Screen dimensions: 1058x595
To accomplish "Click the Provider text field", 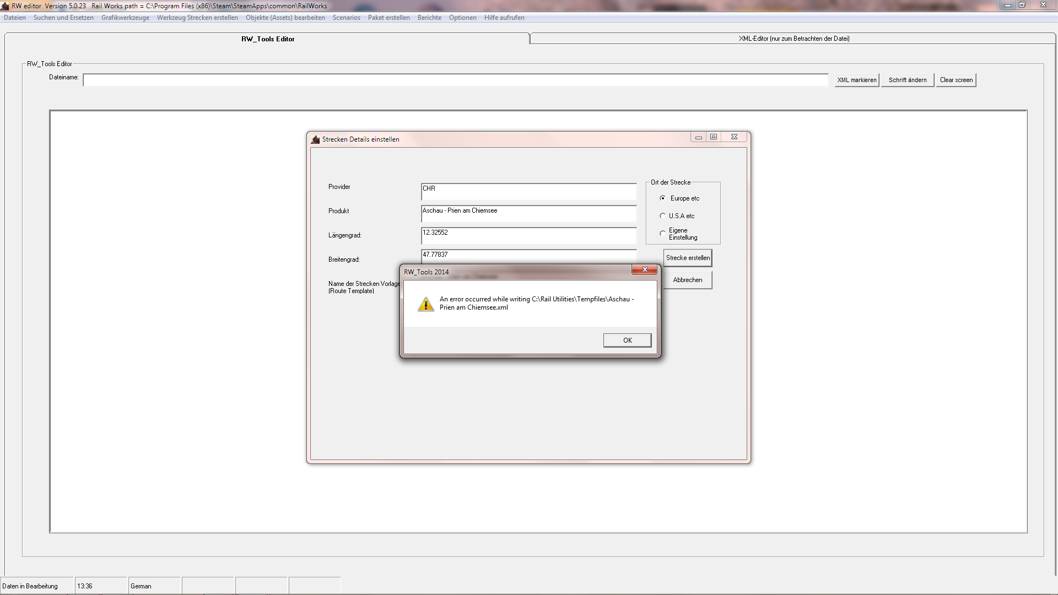I will coord(528,192).
